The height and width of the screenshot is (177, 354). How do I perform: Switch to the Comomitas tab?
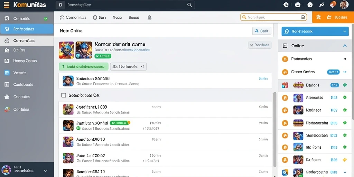(73, 17)
